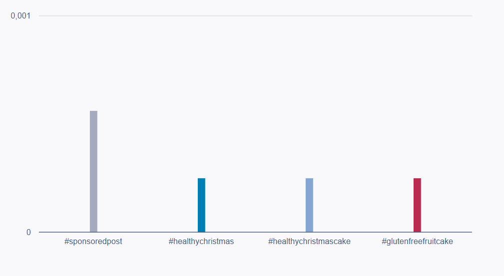Click the 0,001 y-axis value

point(20,16)
